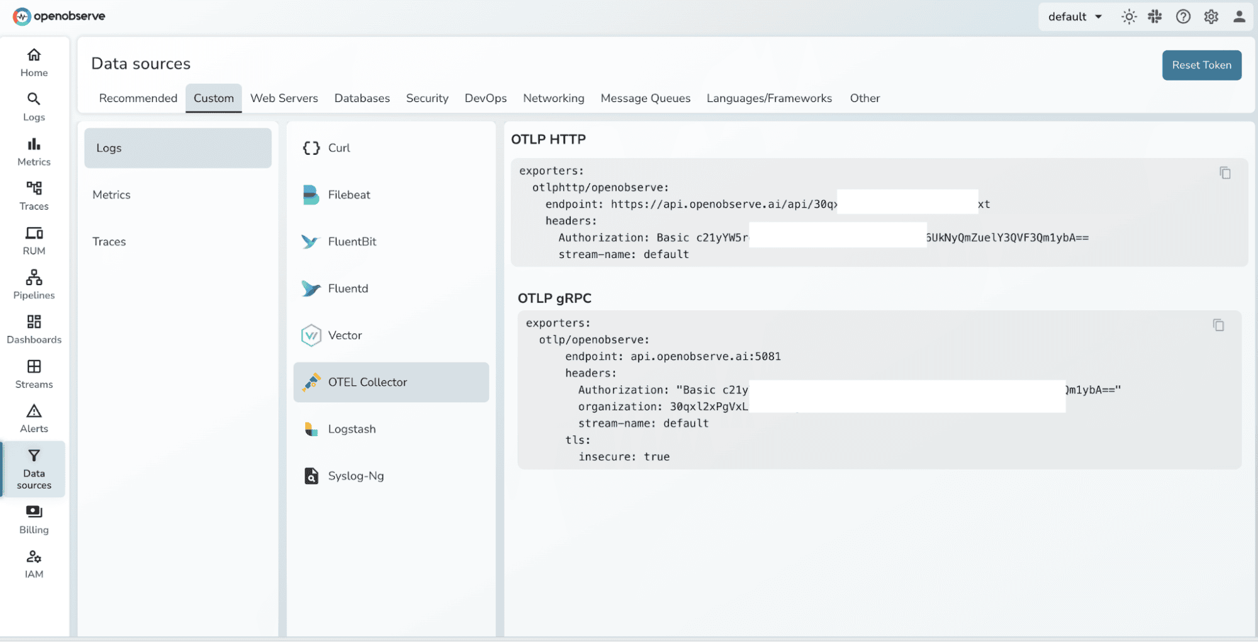
Task: Select the Dashboards sidebar icon
Action: 33,329
